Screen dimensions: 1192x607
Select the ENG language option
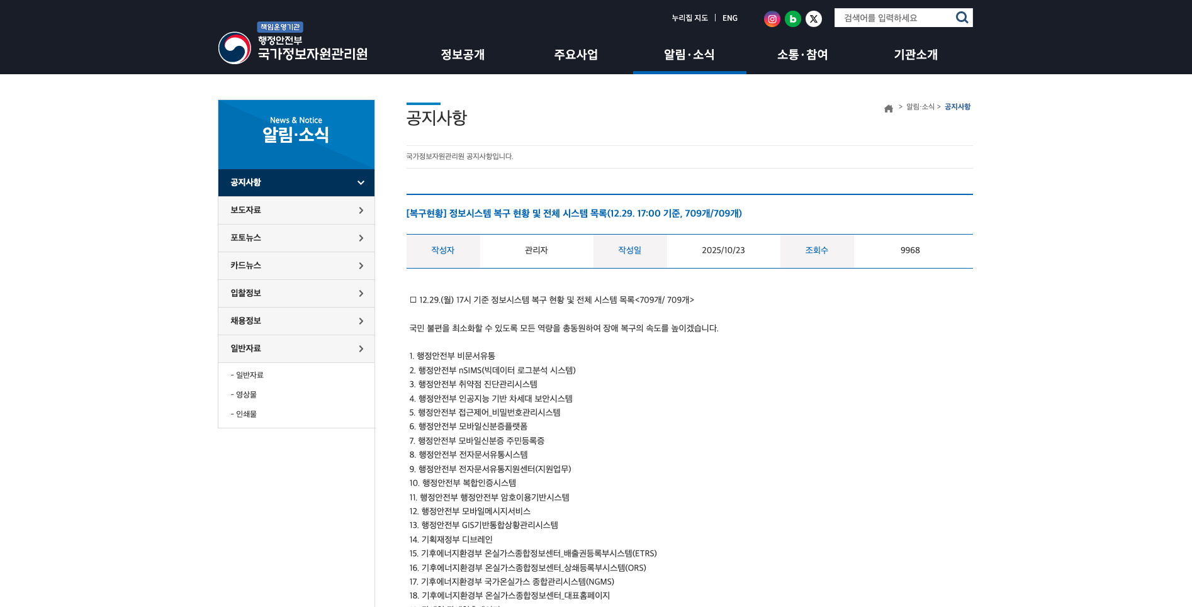(729, 18)
